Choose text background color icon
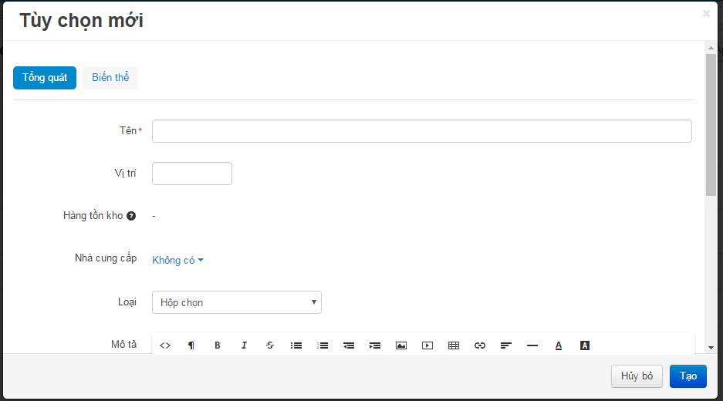The width and height of the screenshot is (723, 401). tap(585, 345)
